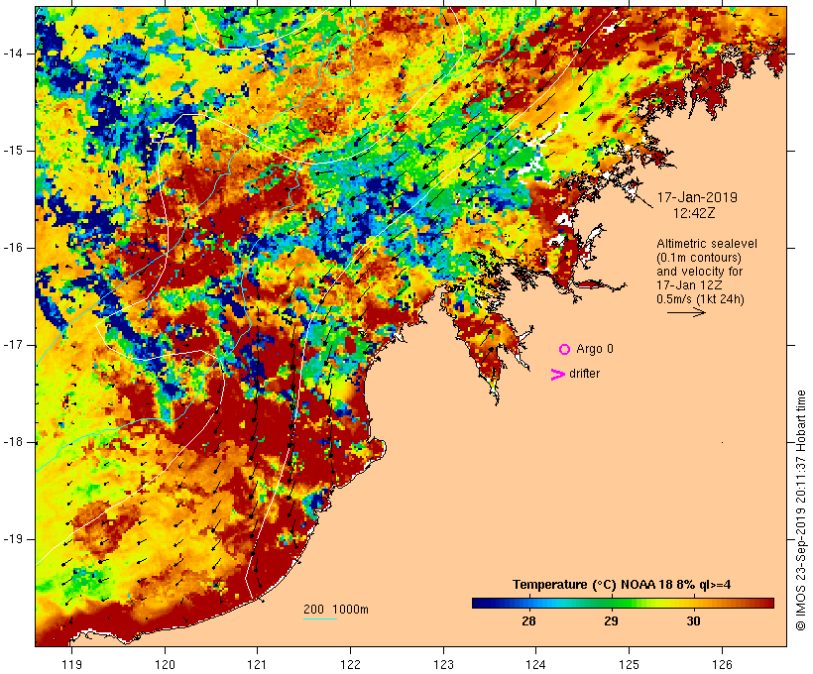Click the '-16' latitude axis label
The image size is (813, 674).
click(x=13, y=248)
